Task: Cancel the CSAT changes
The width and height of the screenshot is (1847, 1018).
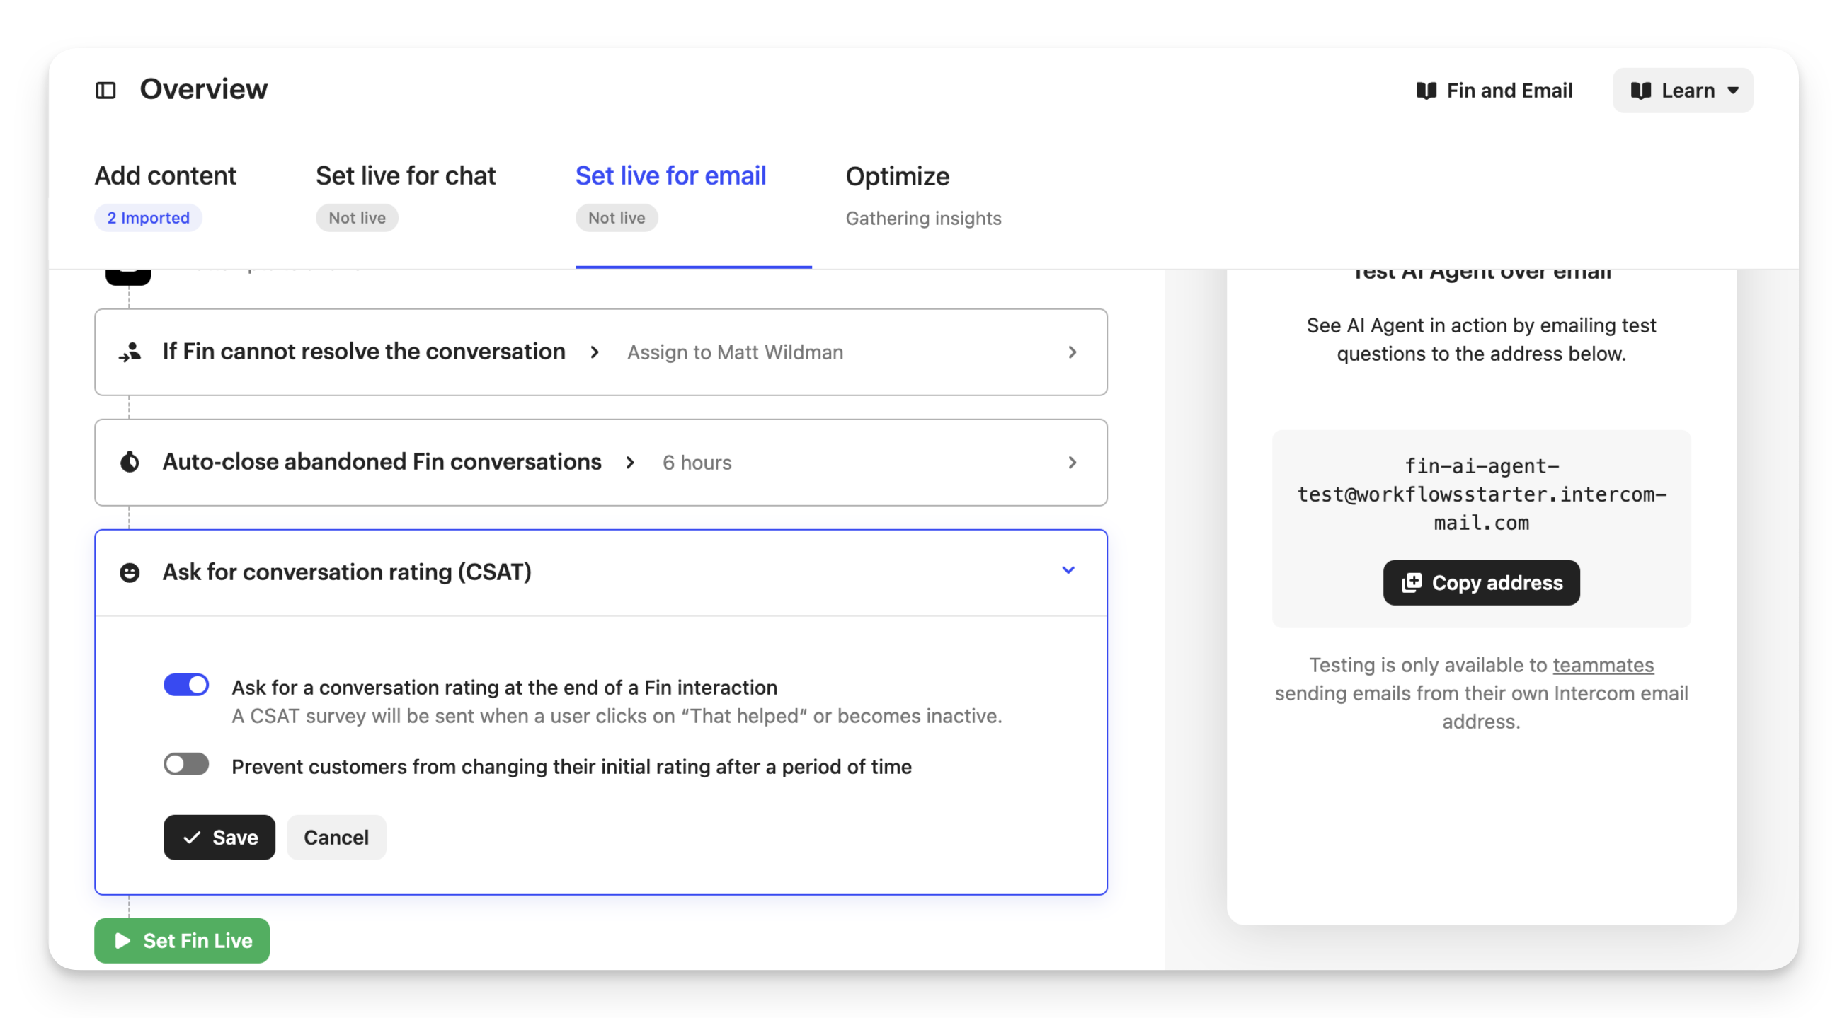Action: [x=336, y=837]
